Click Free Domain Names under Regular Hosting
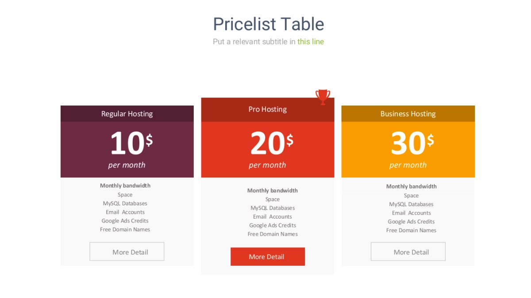This screenshot has width=531, height=298. point(125,230)
